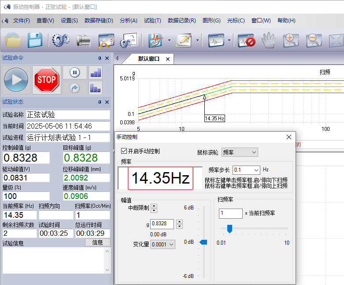The image size is (344, 285).
Task: Click the signal window toolbar icon
Action: tap(216, 40)
